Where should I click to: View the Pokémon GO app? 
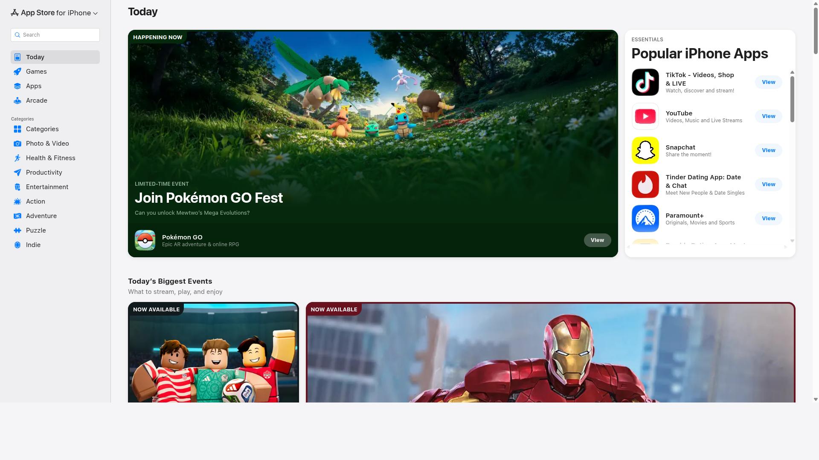[597, 240]
